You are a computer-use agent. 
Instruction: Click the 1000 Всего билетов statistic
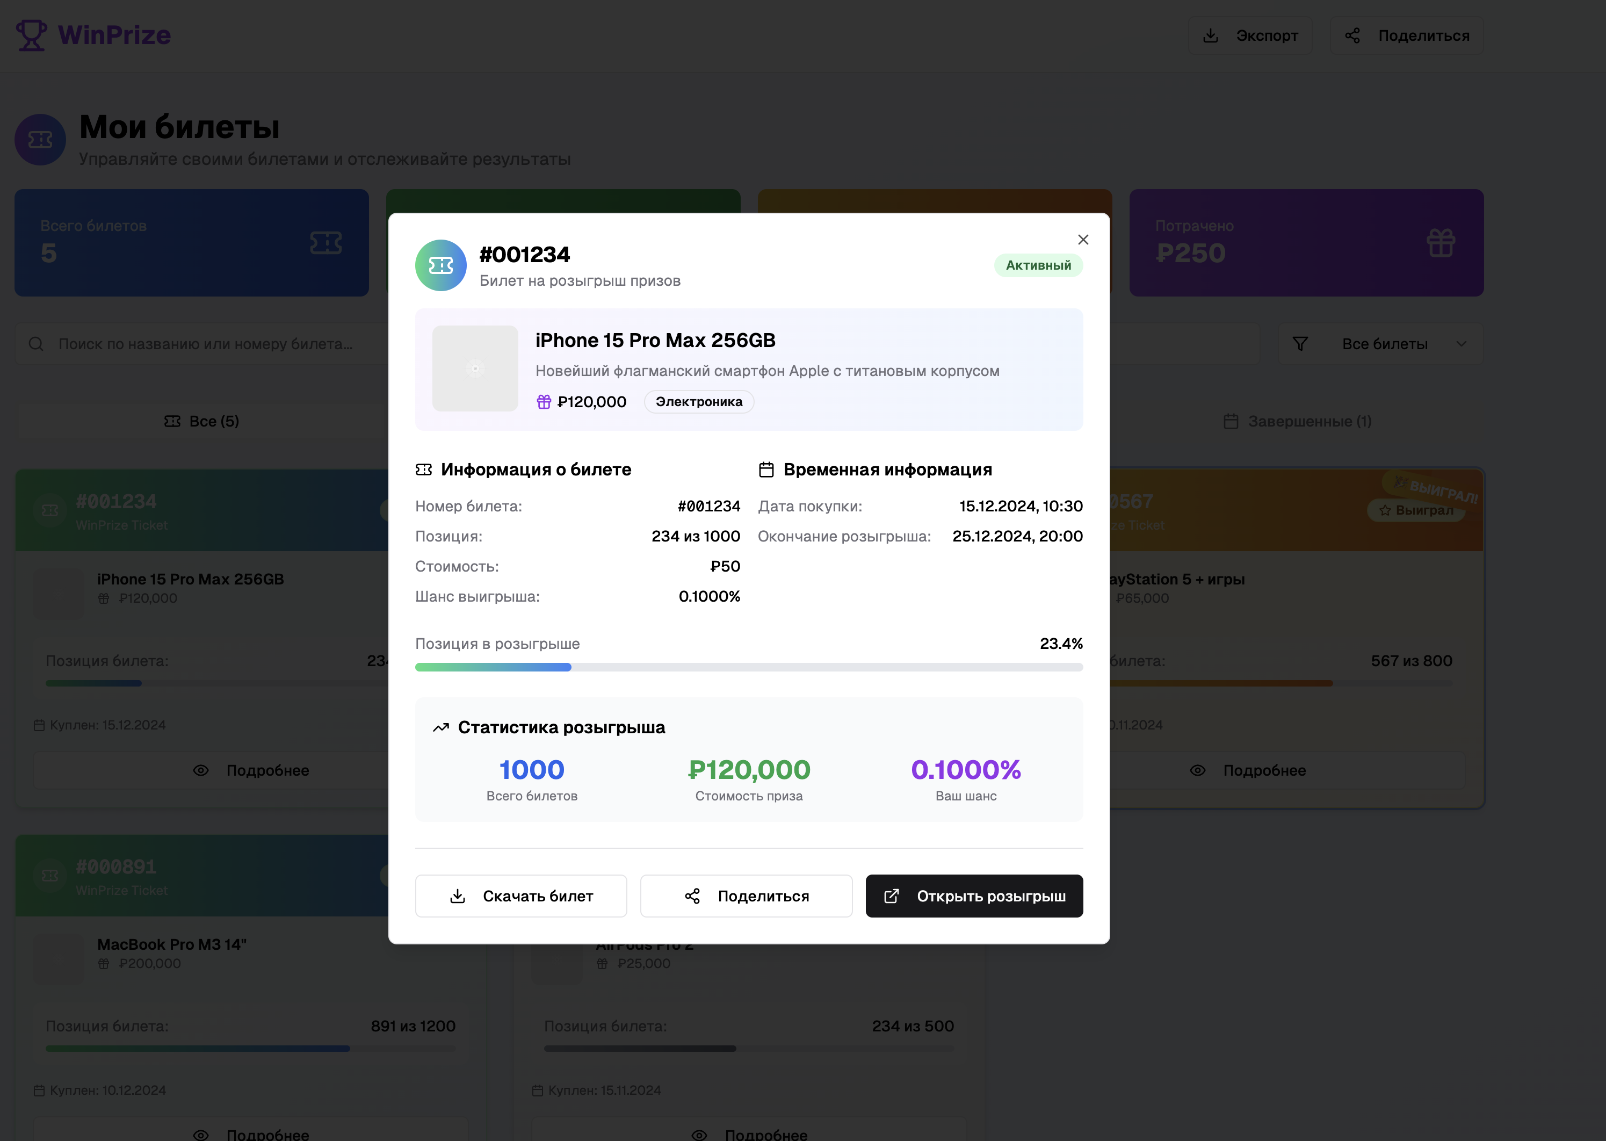pos(532,779)
